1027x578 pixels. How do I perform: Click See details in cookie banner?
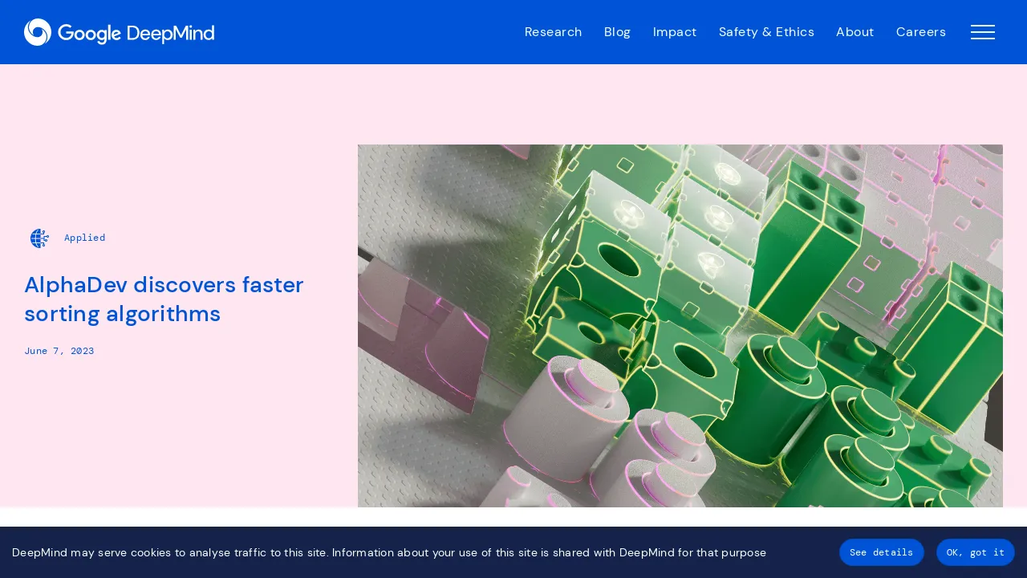pyautogui.click(x=882, y=552)
